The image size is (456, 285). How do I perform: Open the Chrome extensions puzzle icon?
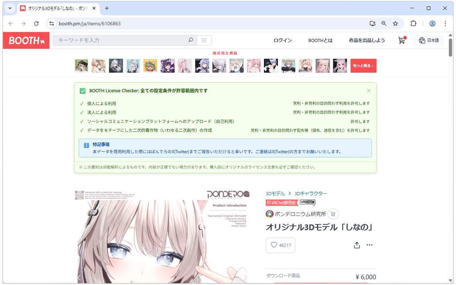(413, 24)
